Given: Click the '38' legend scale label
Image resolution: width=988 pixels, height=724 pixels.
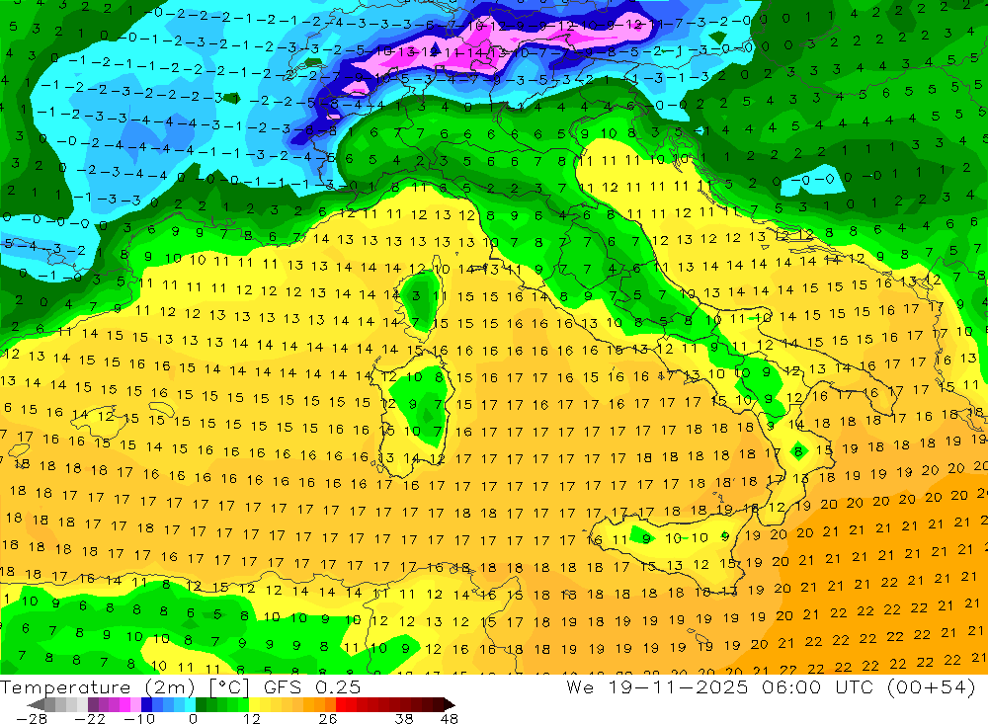Looking at the screenshot, I should [x=403, y=719].
